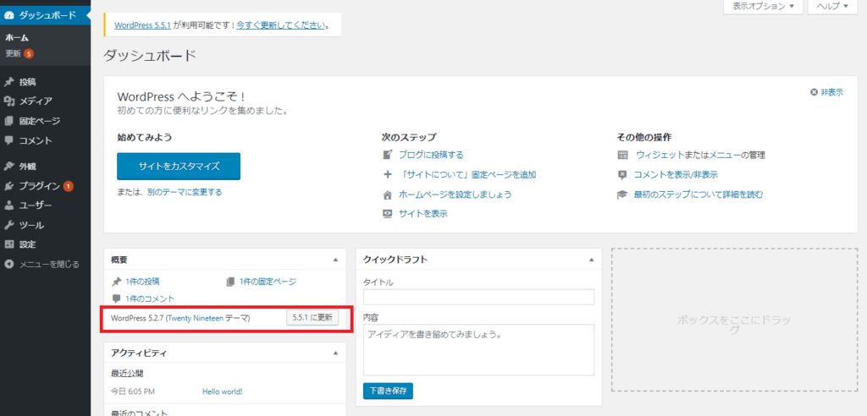This screenshot has width=867, height=416.
Task: Collapse the アクティビティ widget panel
Action: point(335,352)
